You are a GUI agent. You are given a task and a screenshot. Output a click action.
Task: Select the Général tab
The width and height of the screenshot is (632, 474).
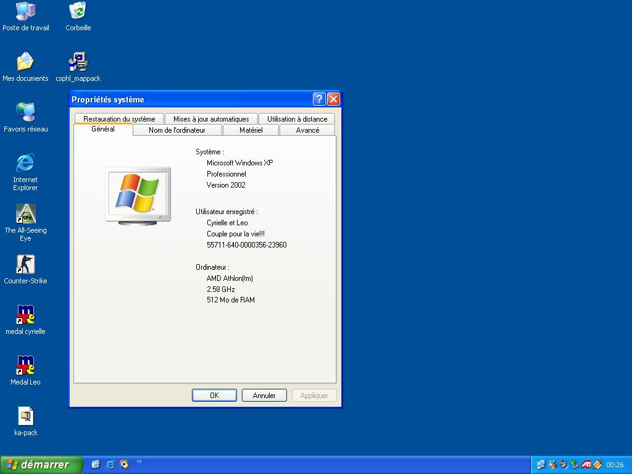103,129
